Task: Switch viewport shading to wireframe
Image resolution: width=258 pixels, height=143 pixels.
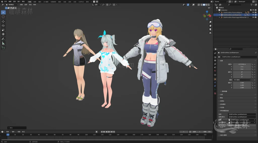Action: [x=202, y=5]
